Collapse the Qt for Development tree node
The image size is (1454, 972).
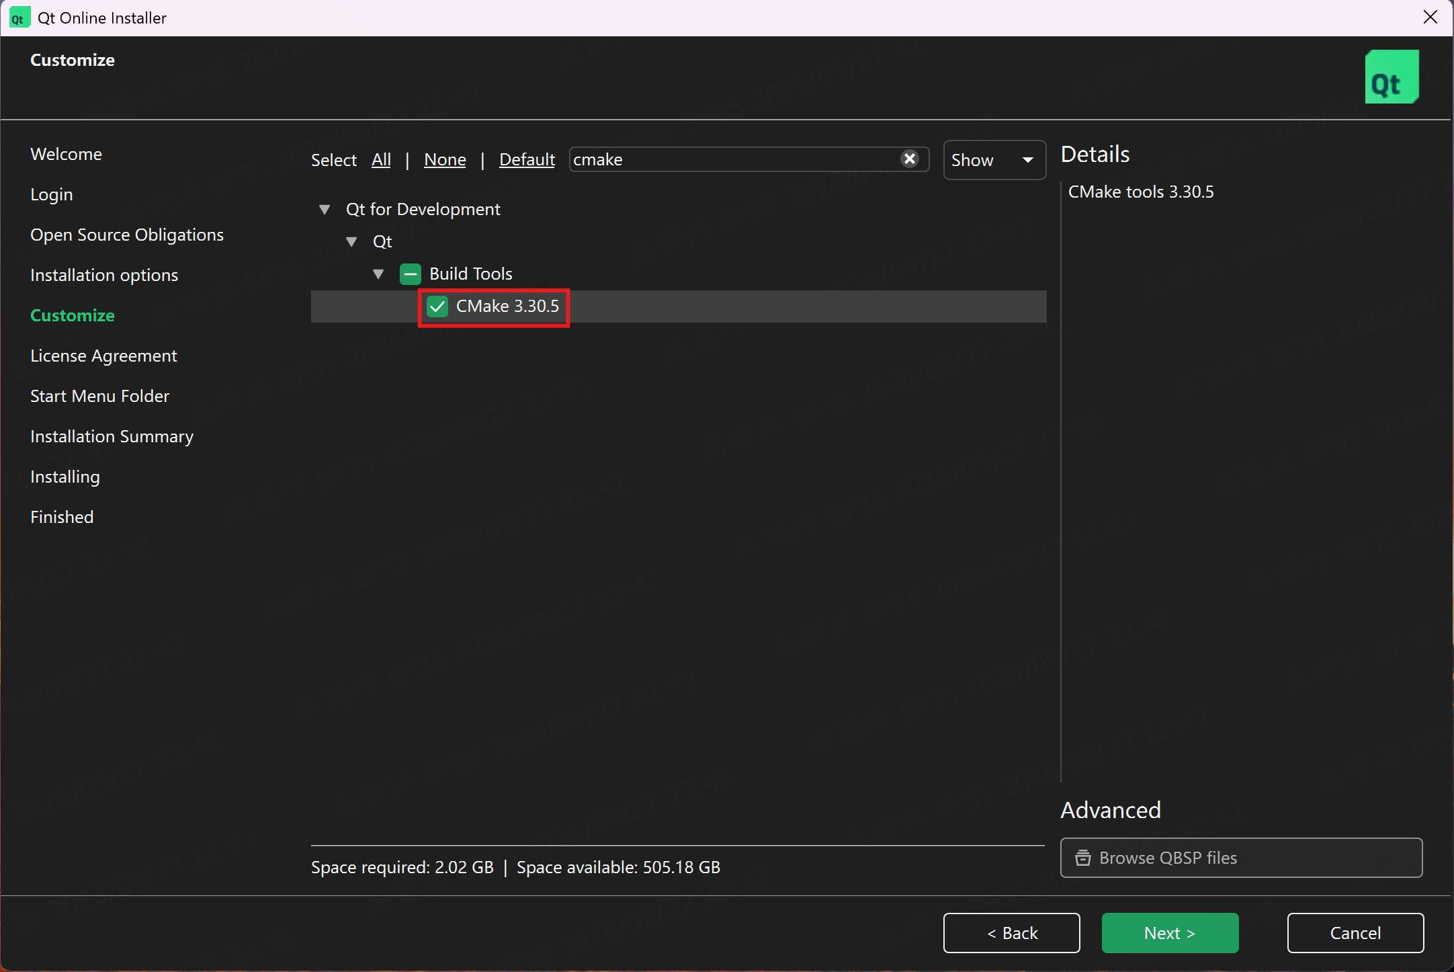(x=325, y=210)
